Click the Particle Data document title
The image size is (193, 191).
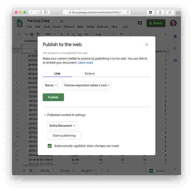[38, 21]
